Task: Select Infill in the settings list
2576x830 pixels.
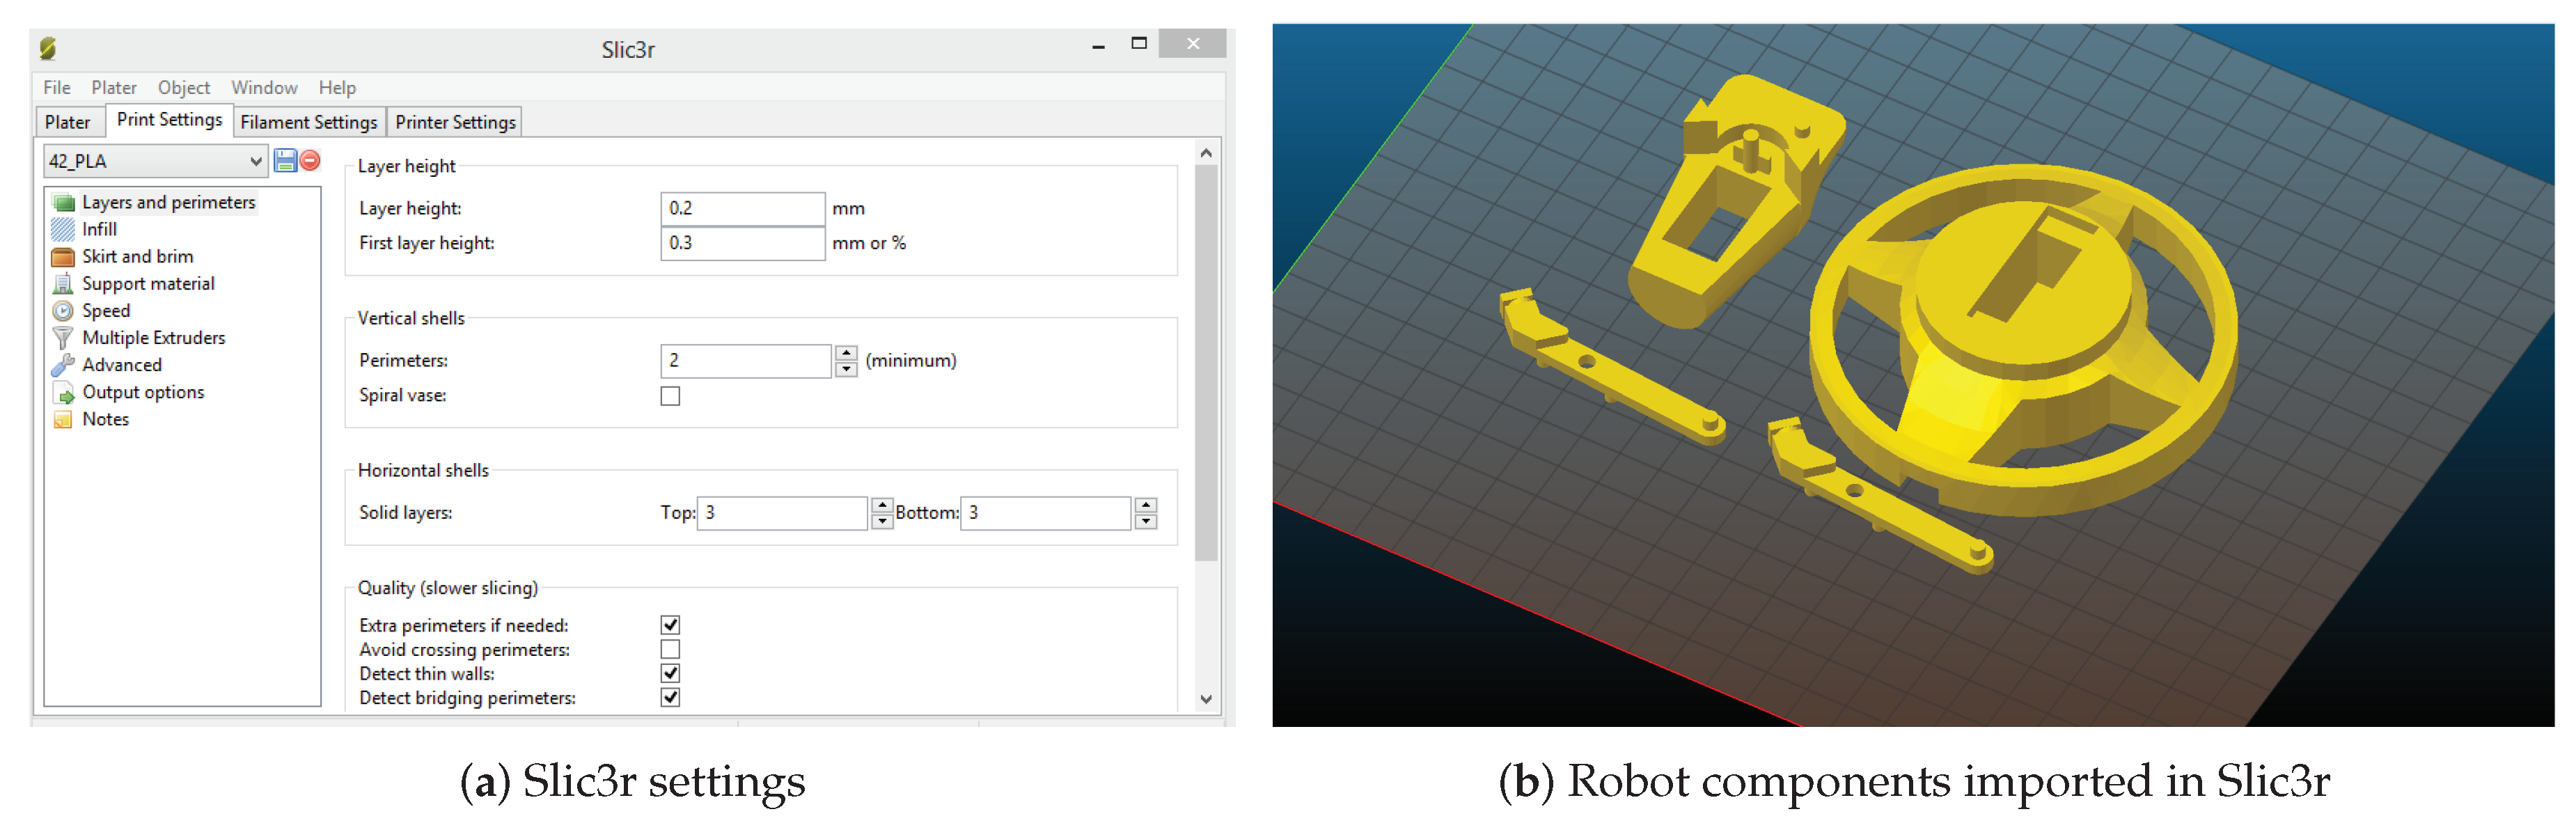Action: [99, 229]
